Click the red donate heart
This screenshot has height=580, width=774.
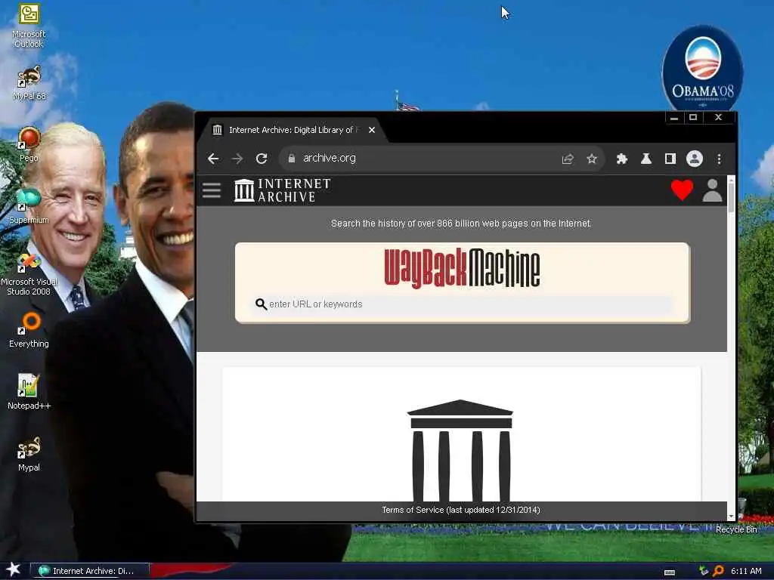[x=683, y=190]
